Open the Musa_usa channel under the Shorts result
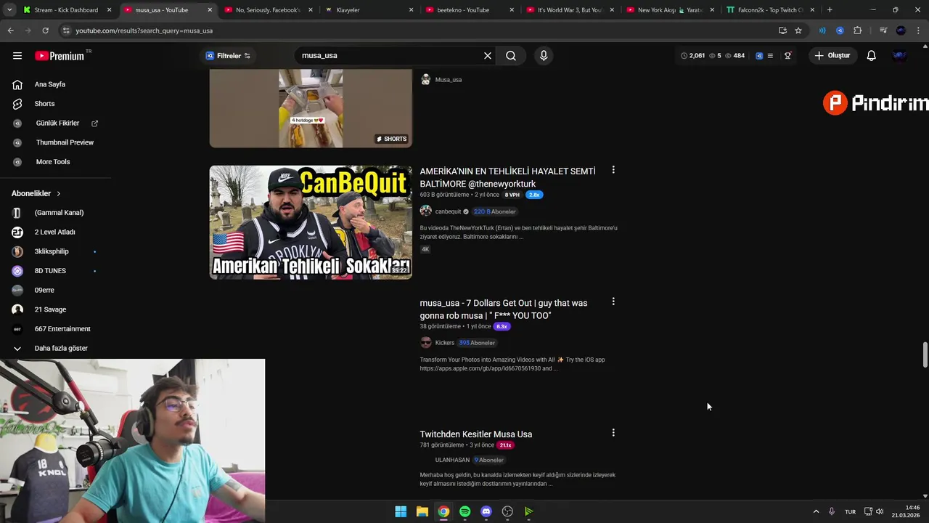Viewport: 929px width, 523px height. (448, 80)
